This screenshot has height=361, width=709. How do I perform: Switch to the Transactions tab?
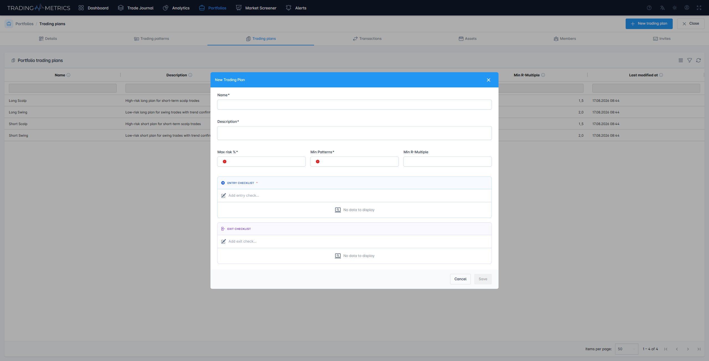point(367,39)
